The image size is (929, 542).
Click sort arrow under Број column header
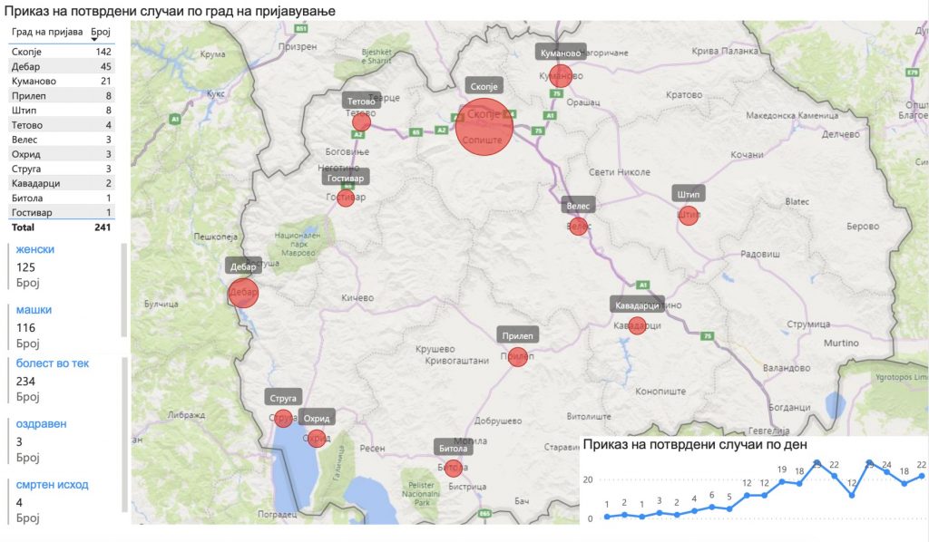[x=96, y=42]
